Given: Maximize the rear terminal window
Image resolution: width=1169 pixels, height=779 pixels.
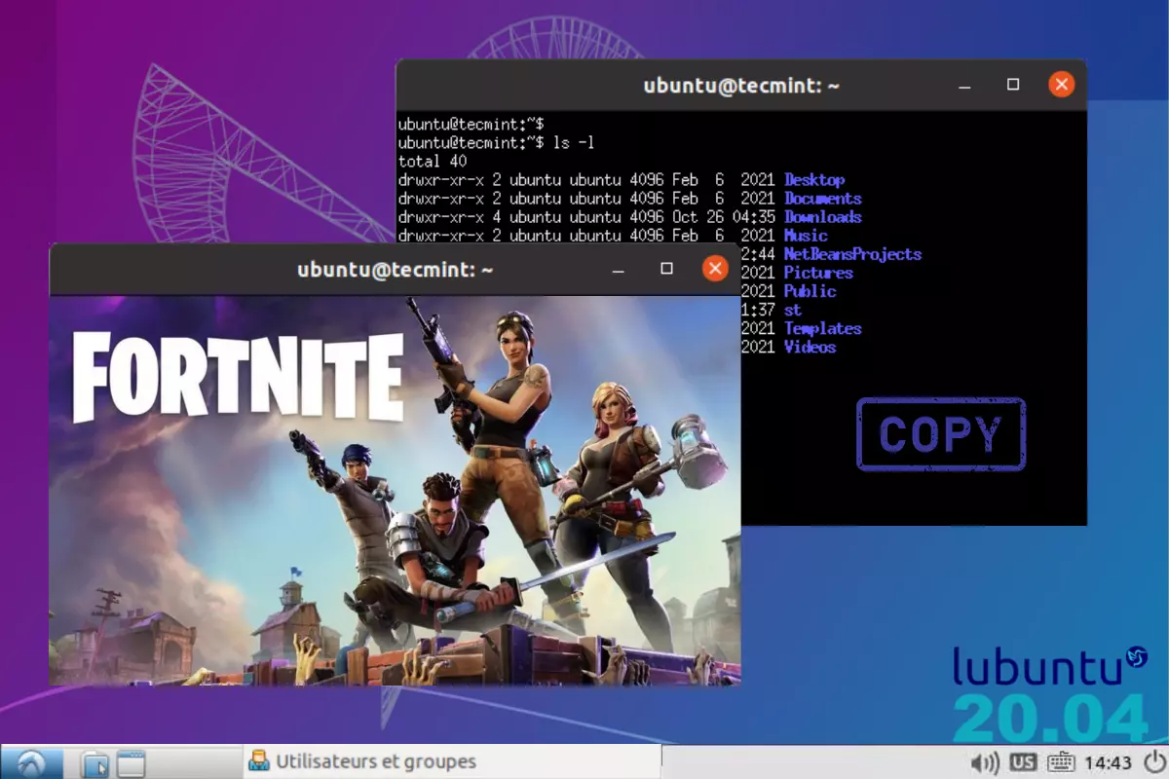Looking at the screenshot, I should pyautogui.click(x=1013, y=85).
